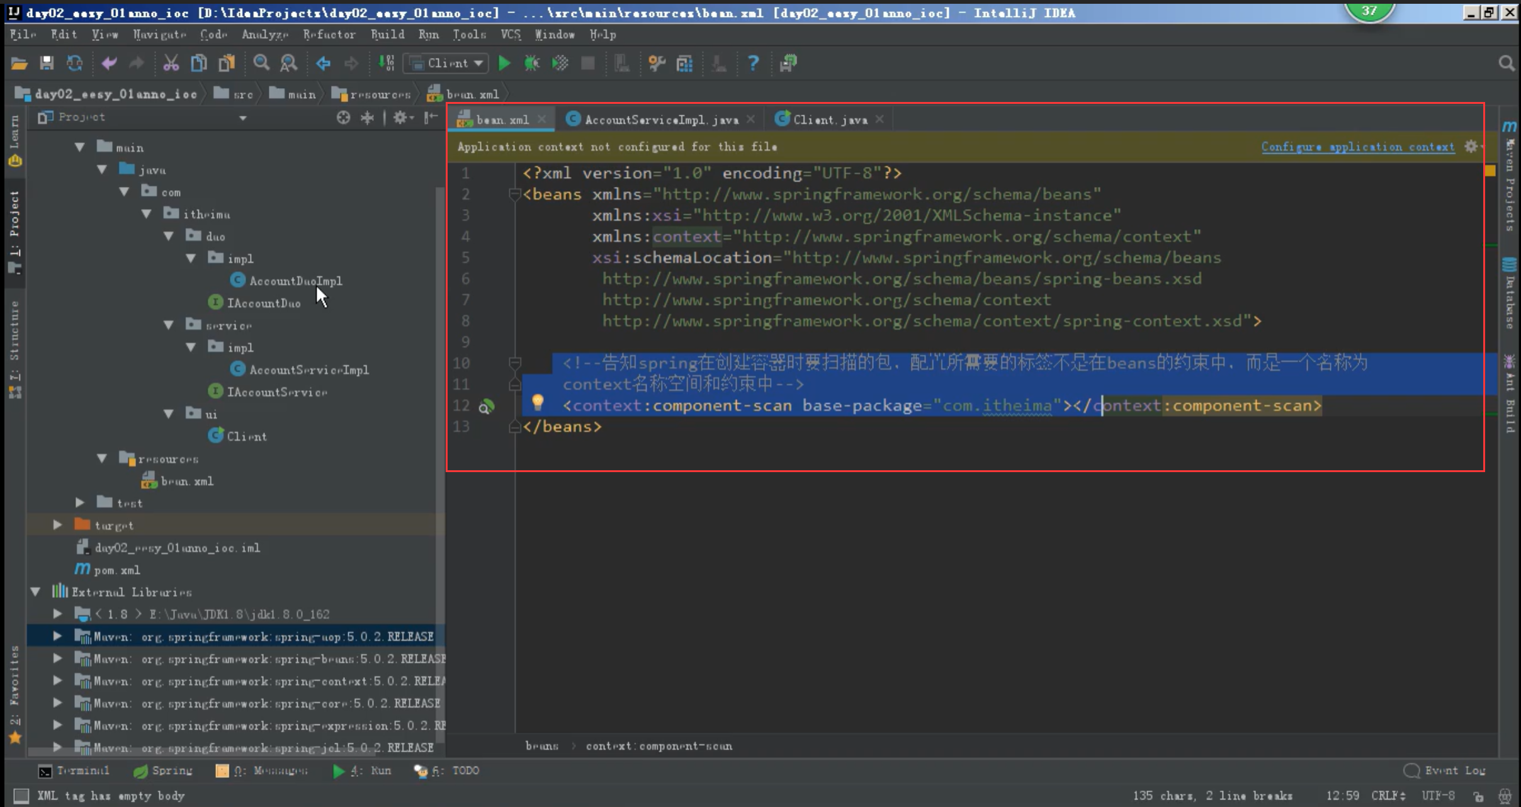1521x807 pixels.
Task: Click the yellow intention light bulb
Action: coord(538,402)
